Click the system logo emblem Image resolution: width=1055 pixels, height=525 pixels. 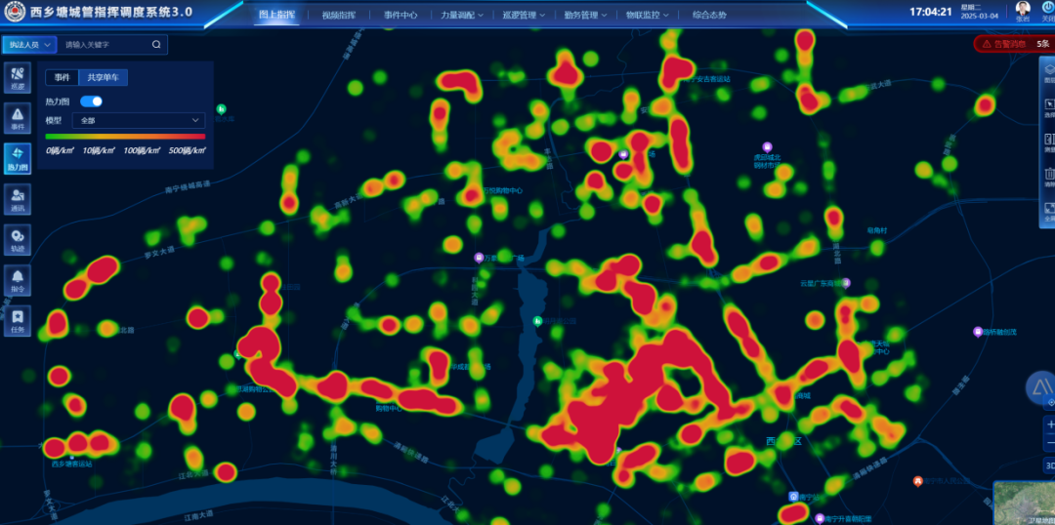[x=14, y=12]
